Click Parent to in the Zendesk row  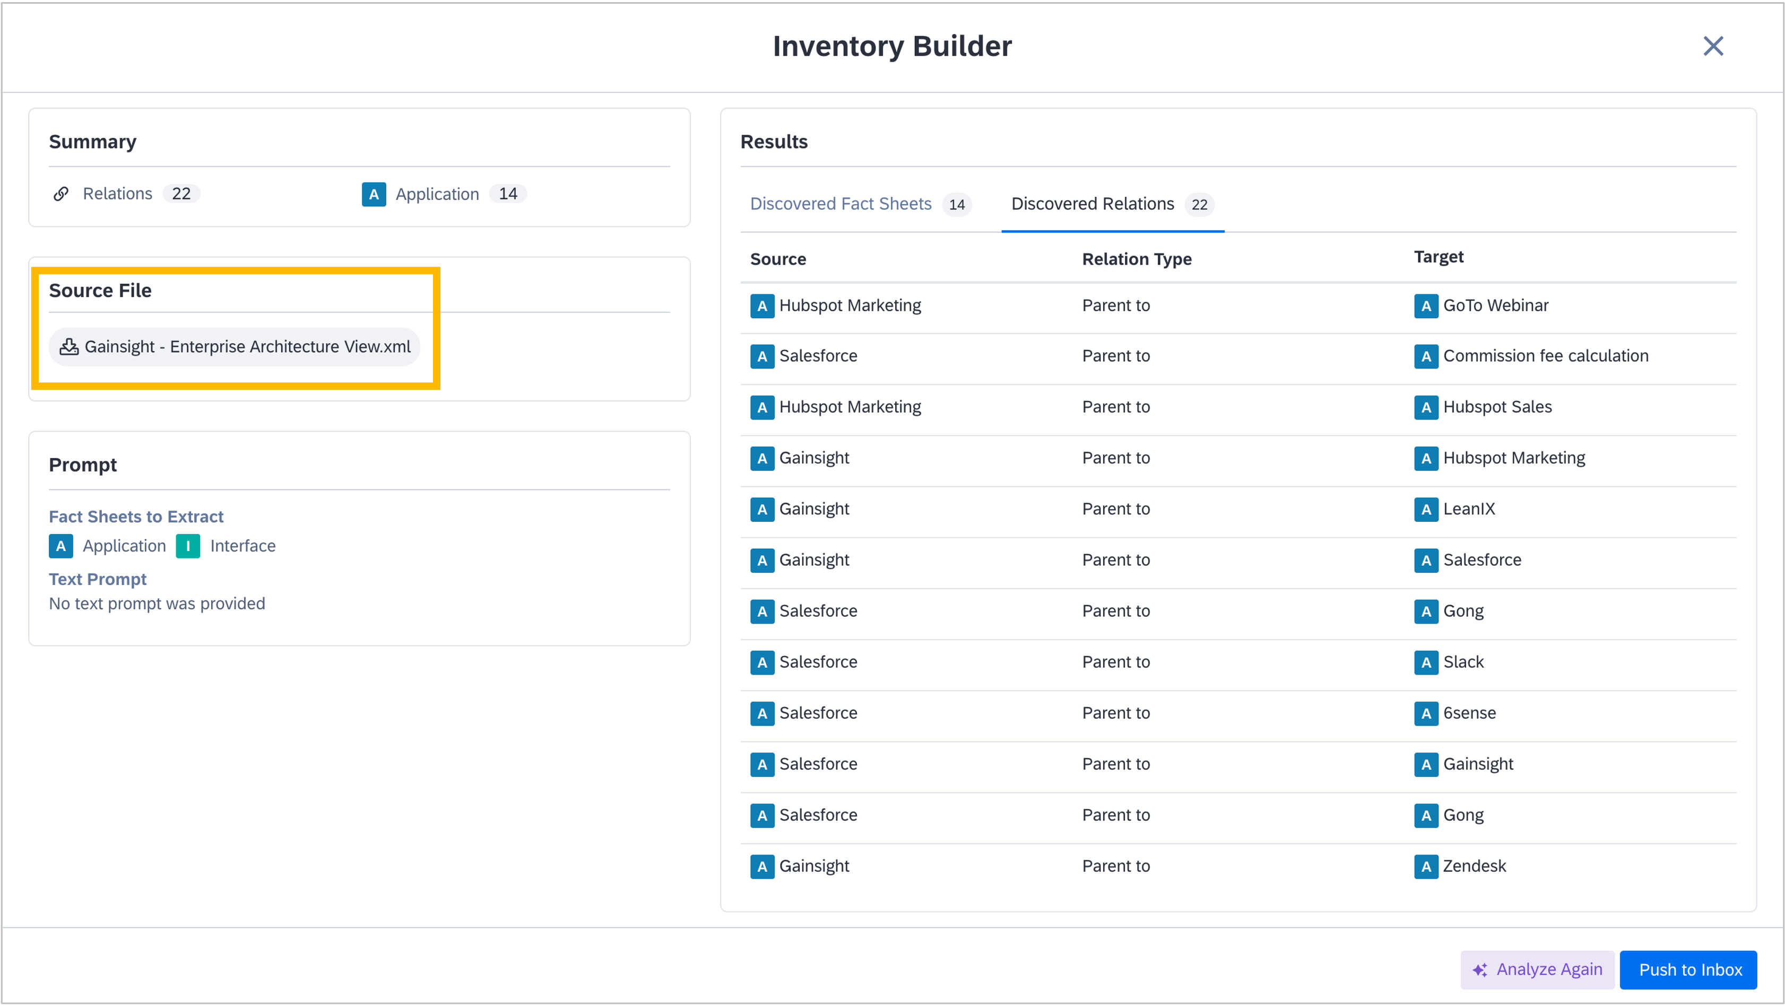pyautogui.click(x=1115, y=866)
